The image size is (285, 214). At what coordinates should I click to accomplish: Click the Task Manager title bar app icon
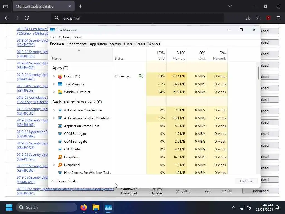pos(52,30)
